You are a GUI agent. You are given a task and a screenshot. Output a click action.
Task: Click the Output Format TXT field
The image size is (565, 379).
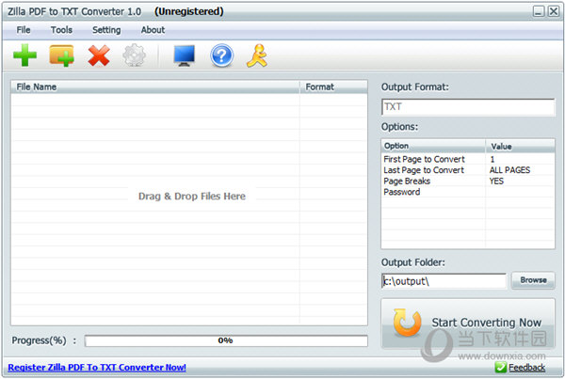coord(468,107)
